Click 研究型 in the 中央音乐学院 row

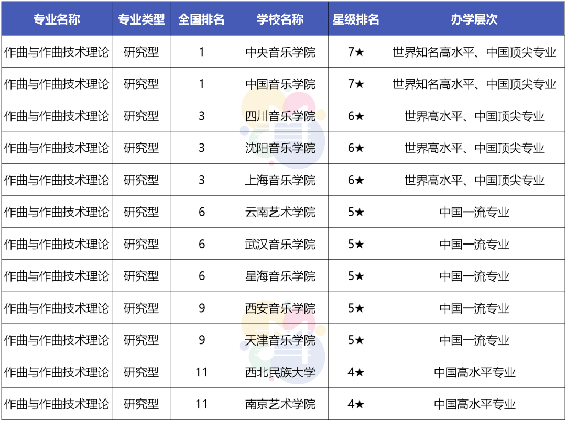tap(141, 52)
